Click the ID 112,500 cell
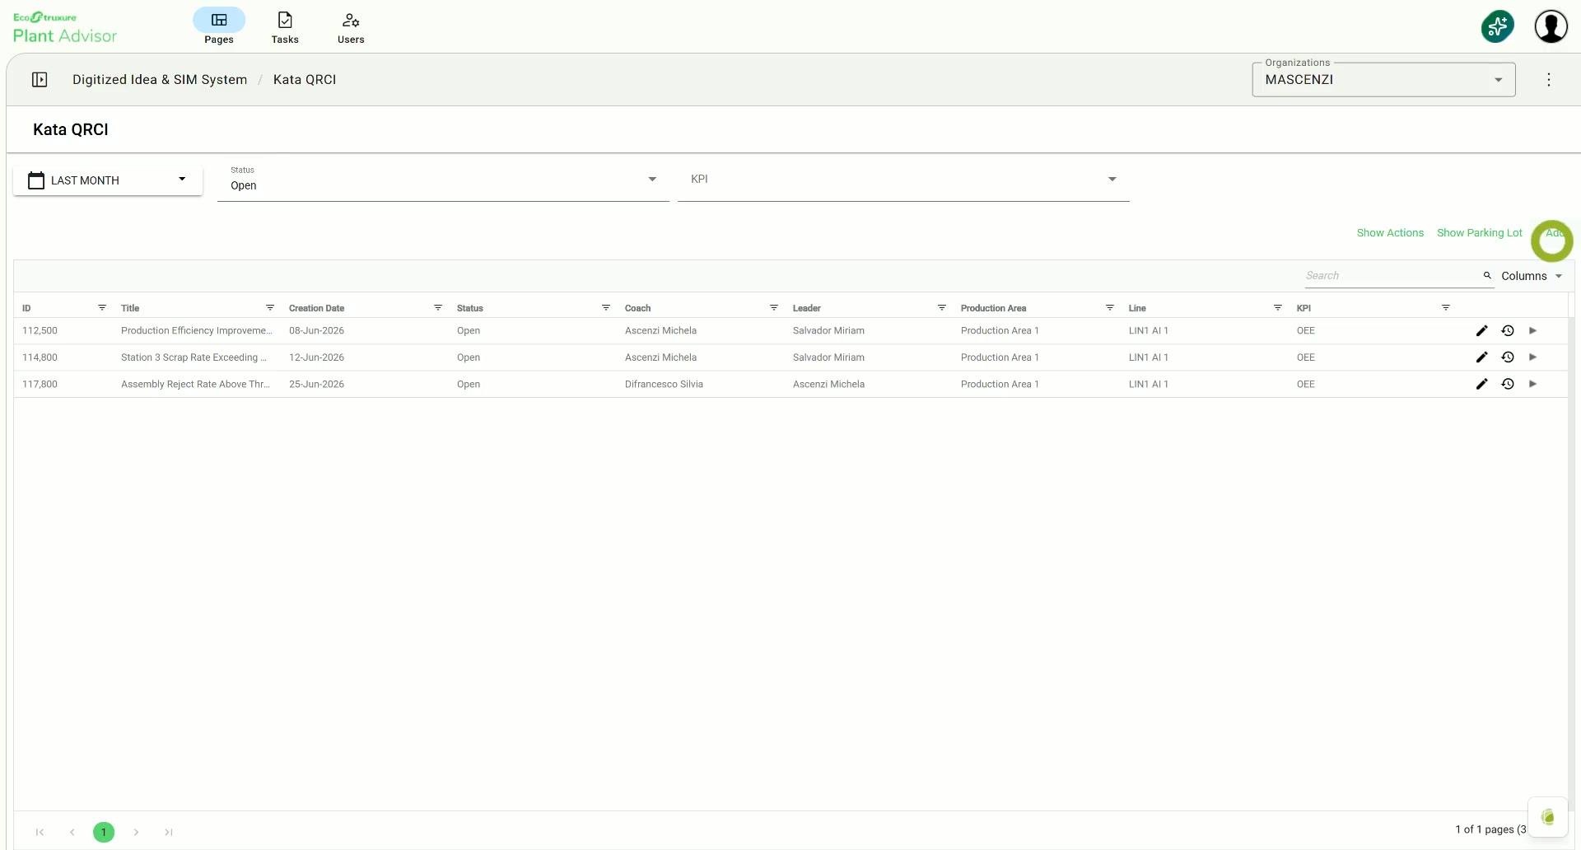Viewport: 1581px width, 850px height. click(x=40, y=331)
